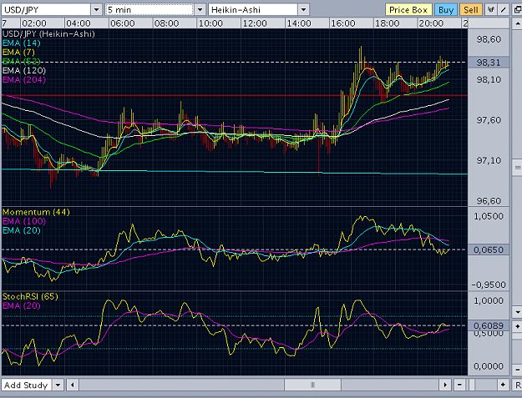This screenshot has width=522, height=398.
Task: Click the detach window icon at top right
Action: point(518,10)
